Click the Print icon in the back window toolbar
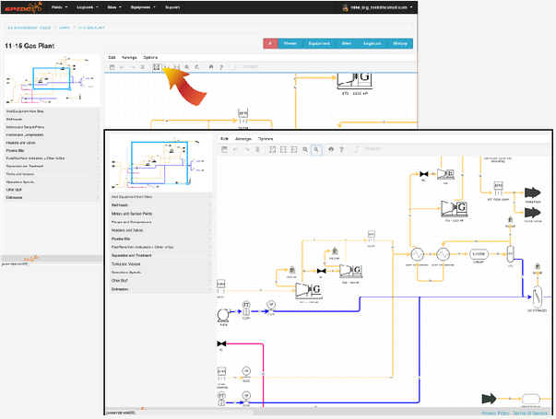The width and height of the screenshot is (556, 419). tap(211, 66)
